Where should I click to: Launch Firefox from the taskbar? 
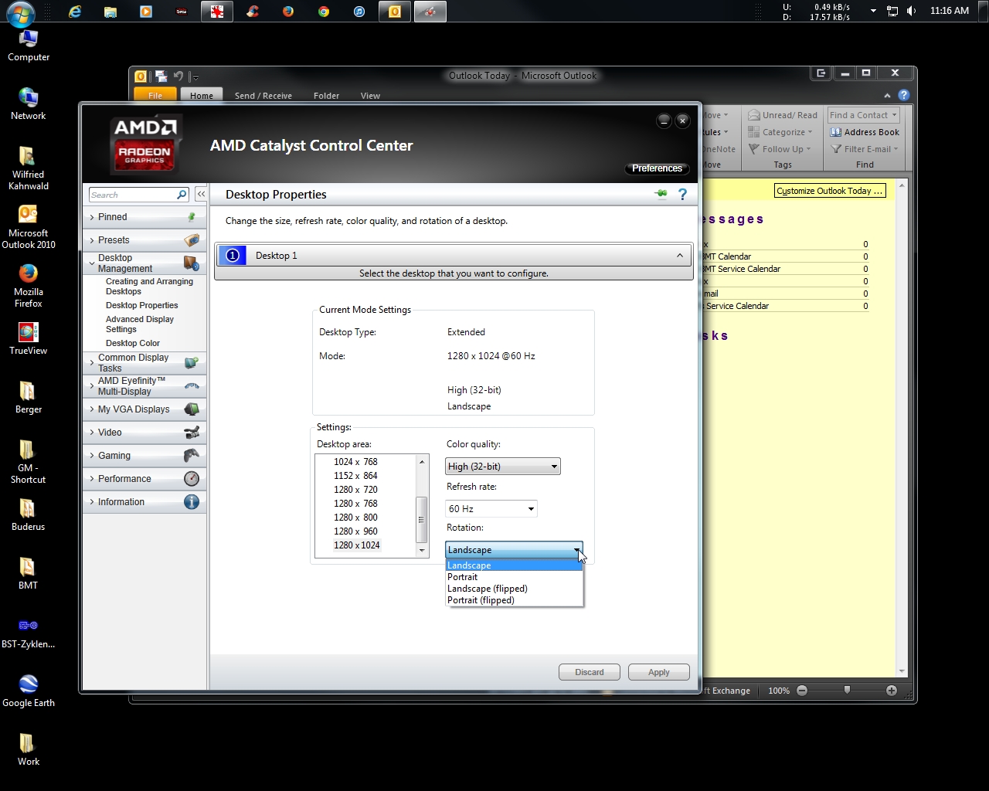(288, 12)
